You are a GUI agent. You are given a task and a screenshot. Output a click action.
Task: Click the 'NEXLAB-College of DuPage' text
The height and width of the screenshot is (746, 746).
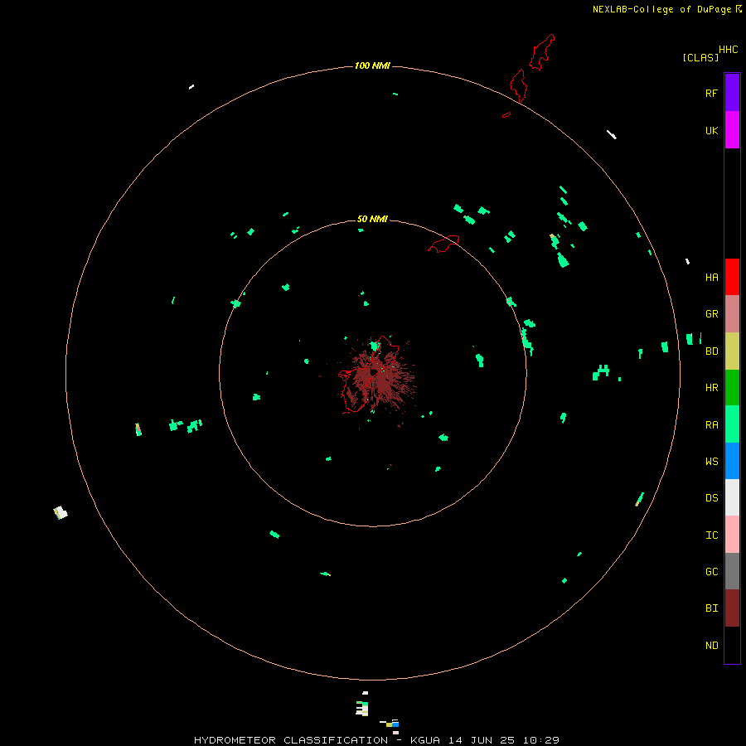[x=661, y=9]
